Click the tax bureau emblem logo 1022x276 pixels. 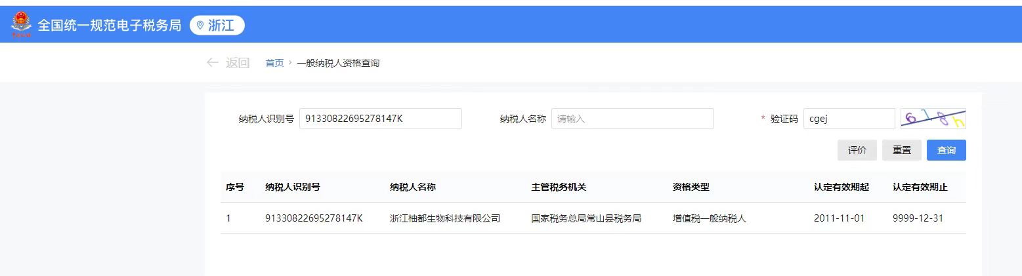pos(22,26)
